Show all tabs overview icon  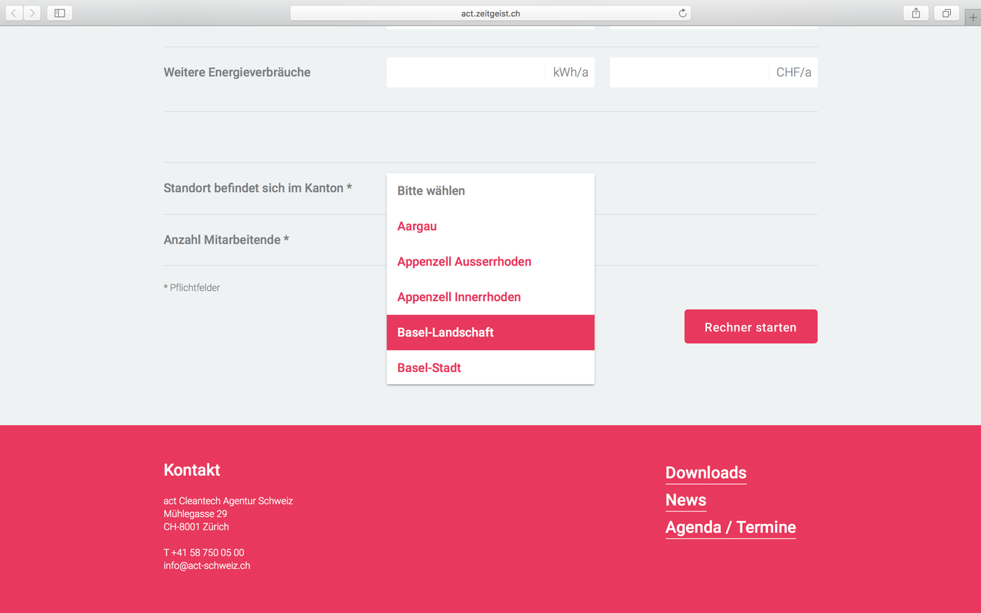click(947, 13)
